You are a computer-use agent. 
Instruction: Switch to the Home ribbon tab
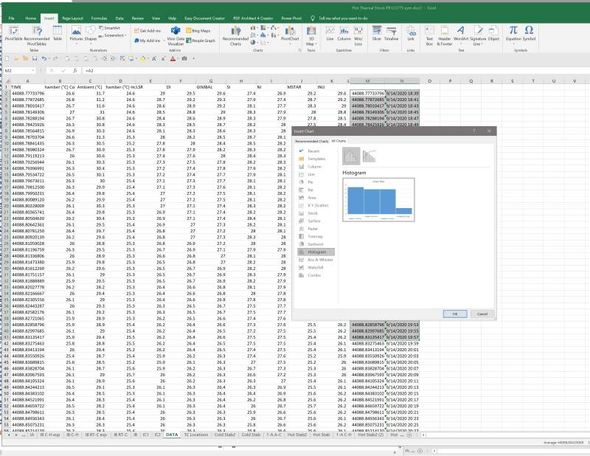point(31,18)
